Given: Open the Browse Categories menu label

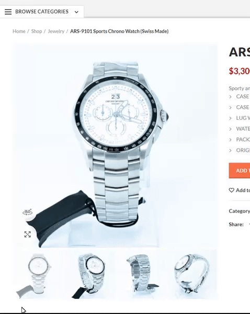Looking at the screenshot, I should click(x=42, y=12).
